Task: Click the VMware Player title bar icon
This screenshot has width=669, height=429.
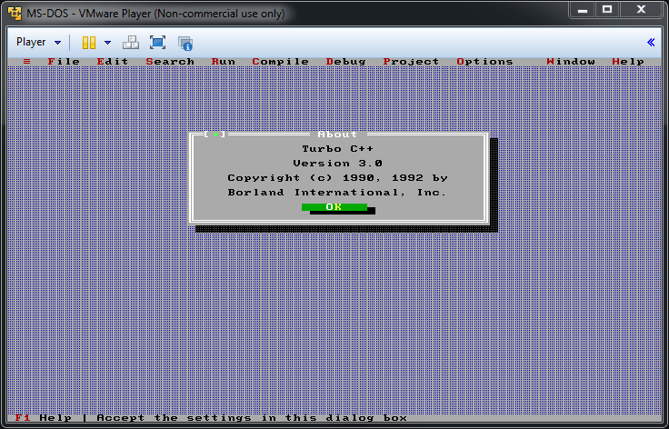Action: tap(15, 14)
